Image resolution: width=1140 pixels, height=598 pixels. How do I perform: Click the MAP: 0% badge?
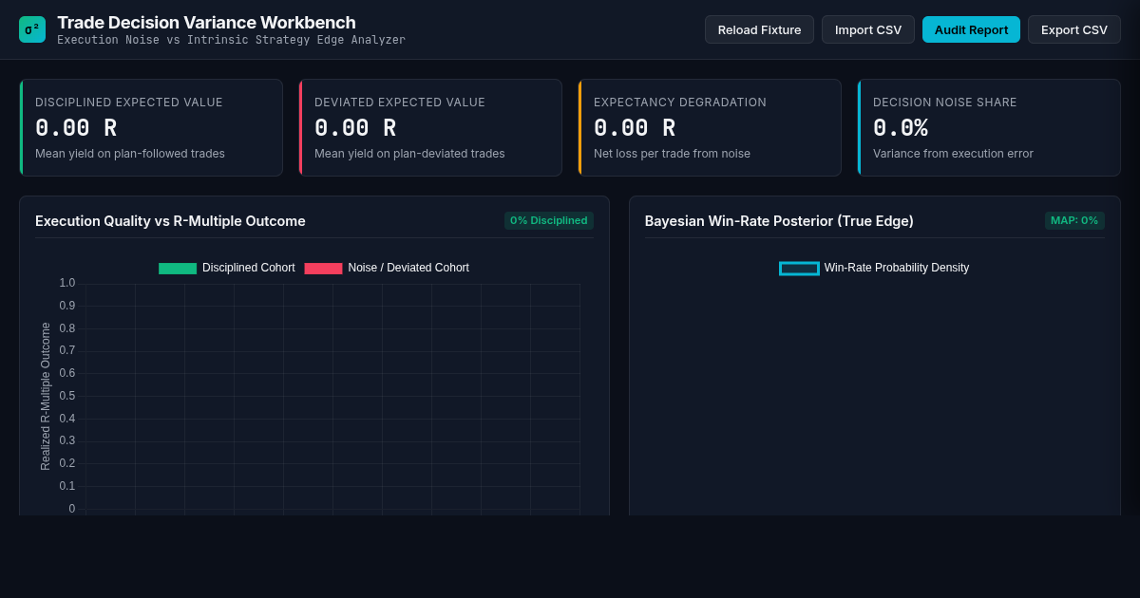[x=1074, y=220]
